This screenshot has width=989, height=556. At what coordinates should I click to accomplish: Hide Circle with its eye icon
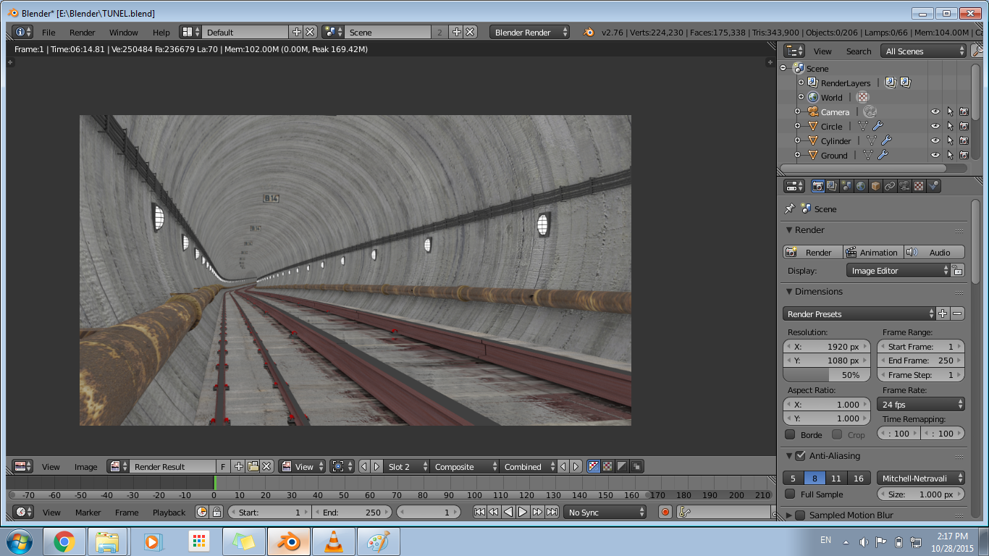(x=935, y=126)
